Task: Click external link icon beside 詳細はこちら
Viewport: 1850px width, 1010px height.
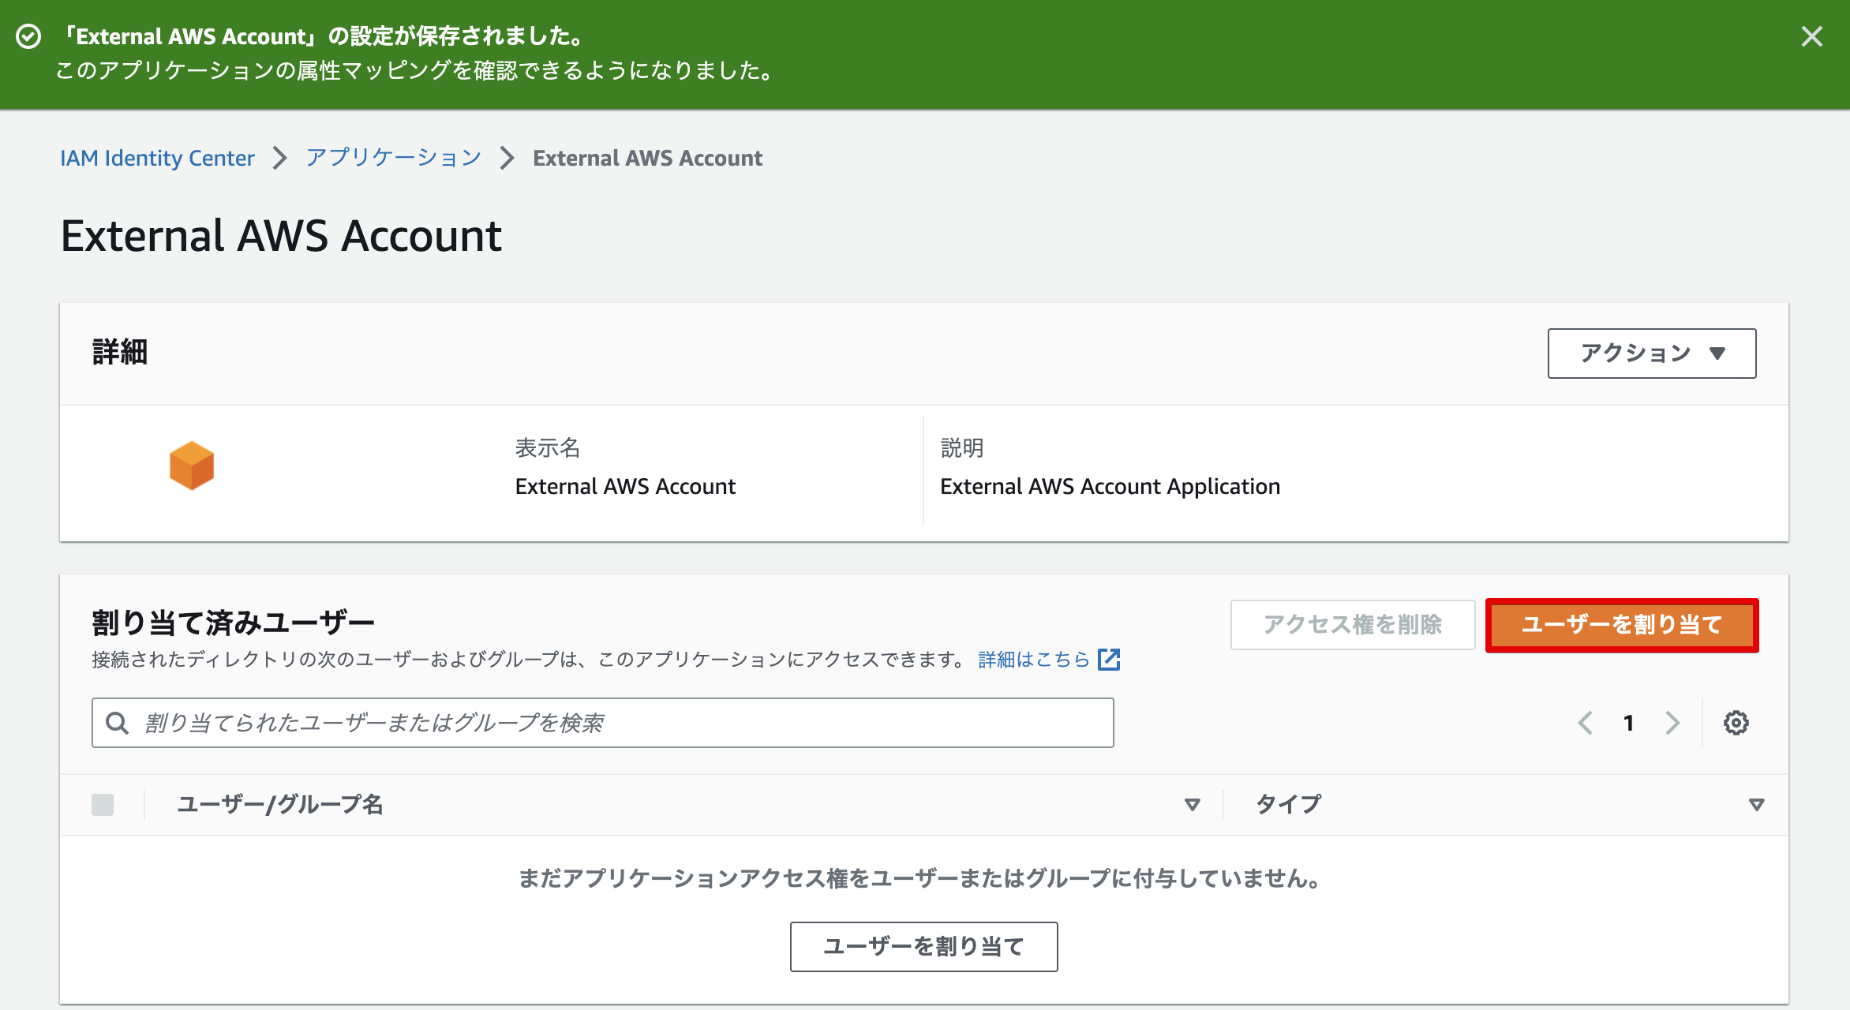Action: tap(1109, 660)
